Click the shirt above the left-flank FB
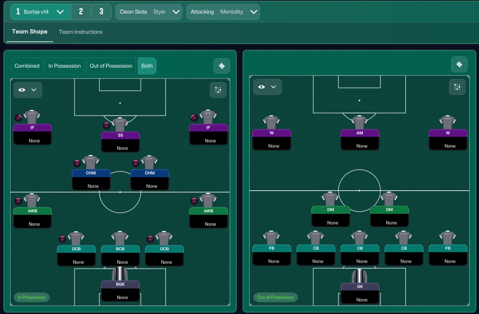This screenshot has width=479, height=314. coord(272,238)
